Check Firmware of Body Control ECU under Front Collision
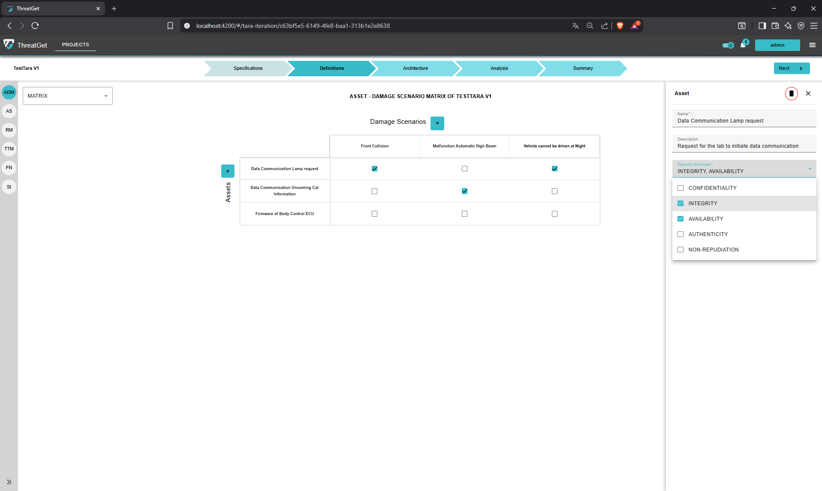The image size is (822, 491). (374, 213)
